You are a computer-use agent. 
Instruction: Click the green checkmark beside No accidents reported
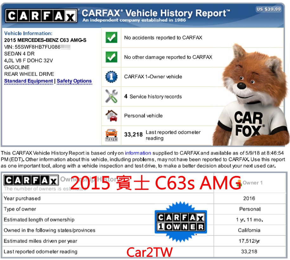pyautogui.click(x=111, y=37)
